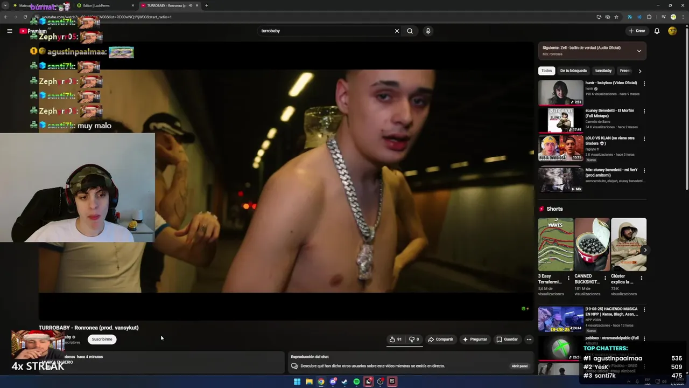Image resolution: width=689 pixels, height=388 pixels.
Task: Reload the page in Chrome
Action: pyautogui.click(x=25, y=17)
